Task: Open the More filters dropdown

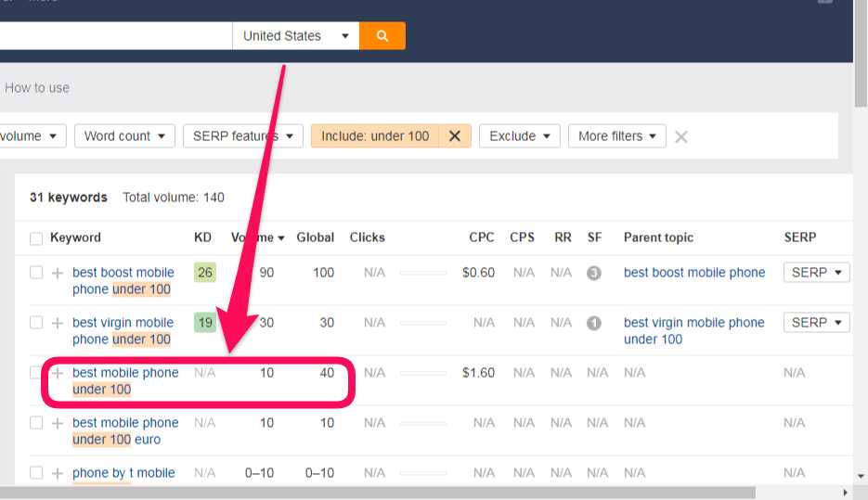Action: click(616, 136)
